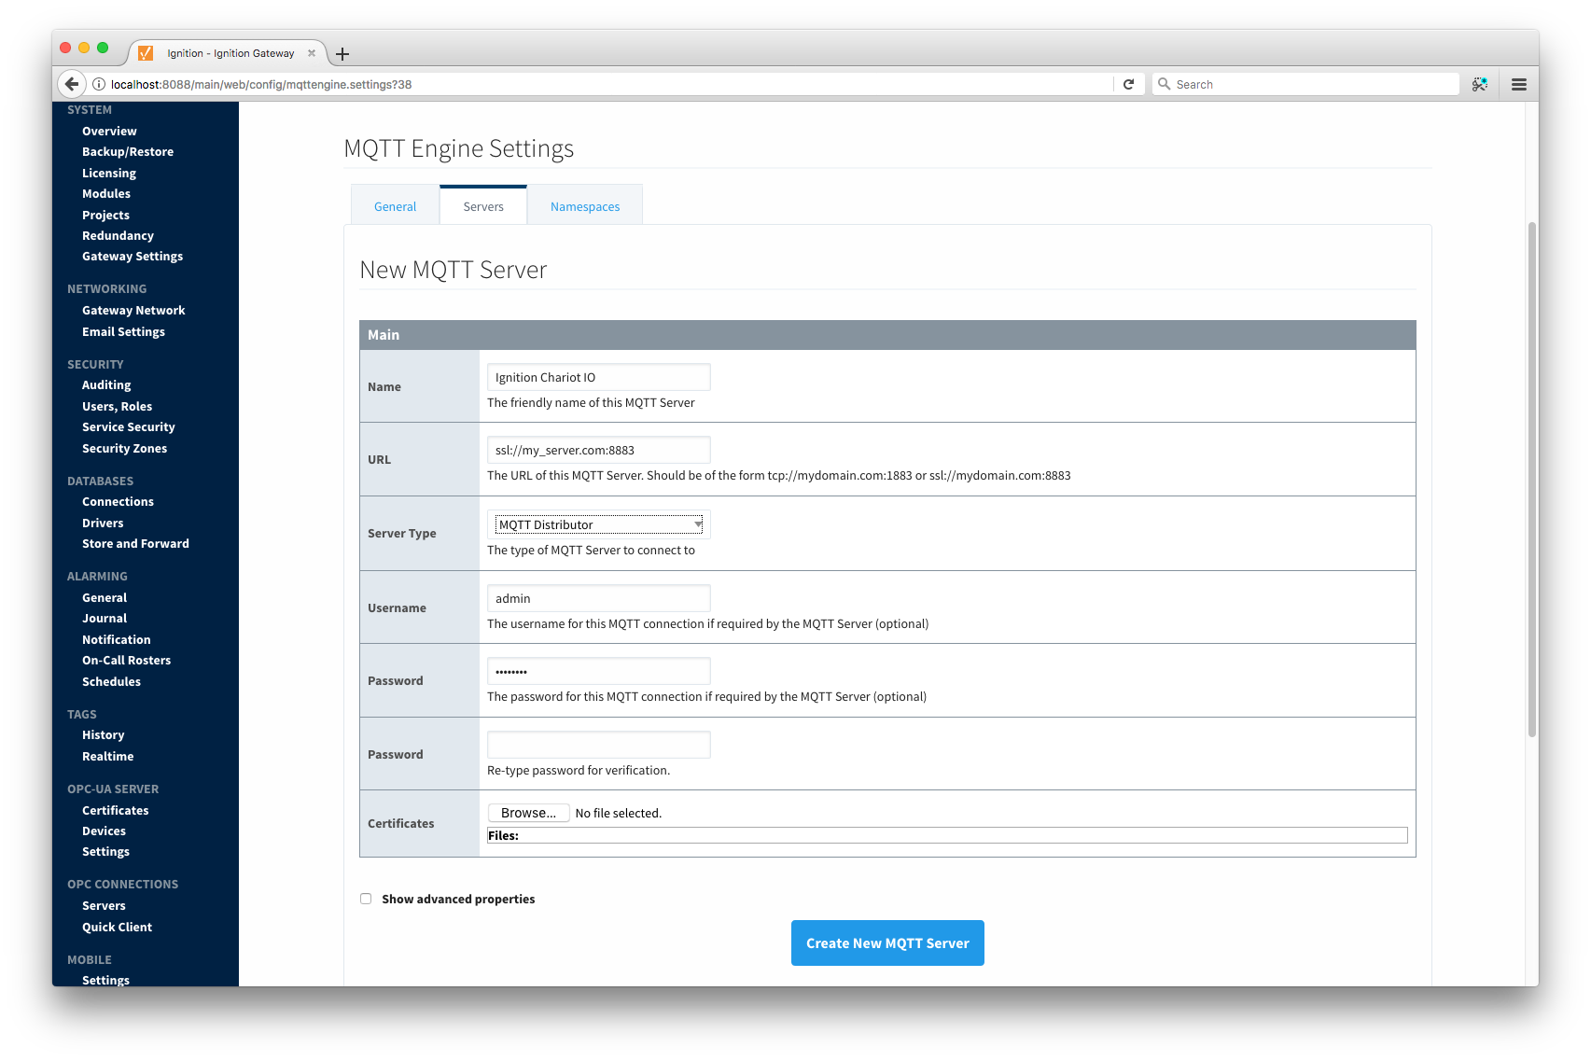This screenshot has height=1061, width=1591.
Task: Click Browse to choose a certificate file
Action: [x=527, y=812]
